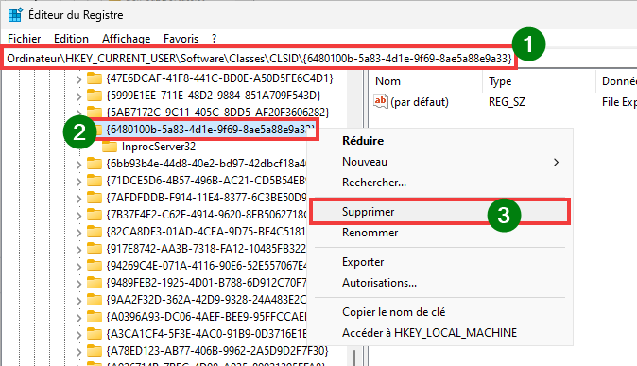Choose Autorisations... in the context menu
The height and width of the screenshot is (366, 637).
(x=379, y=282)
